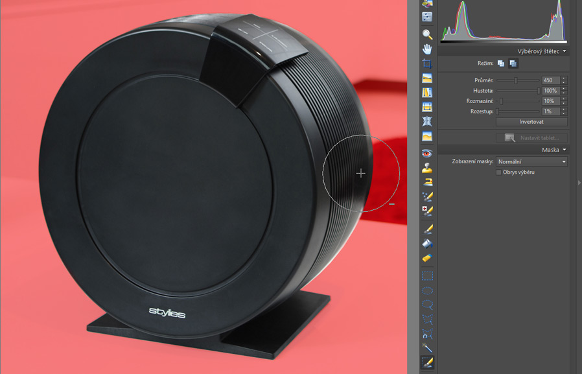Screen dimensions: 582x374
Task: Select the selection brush tool
Action: [427, 362]
